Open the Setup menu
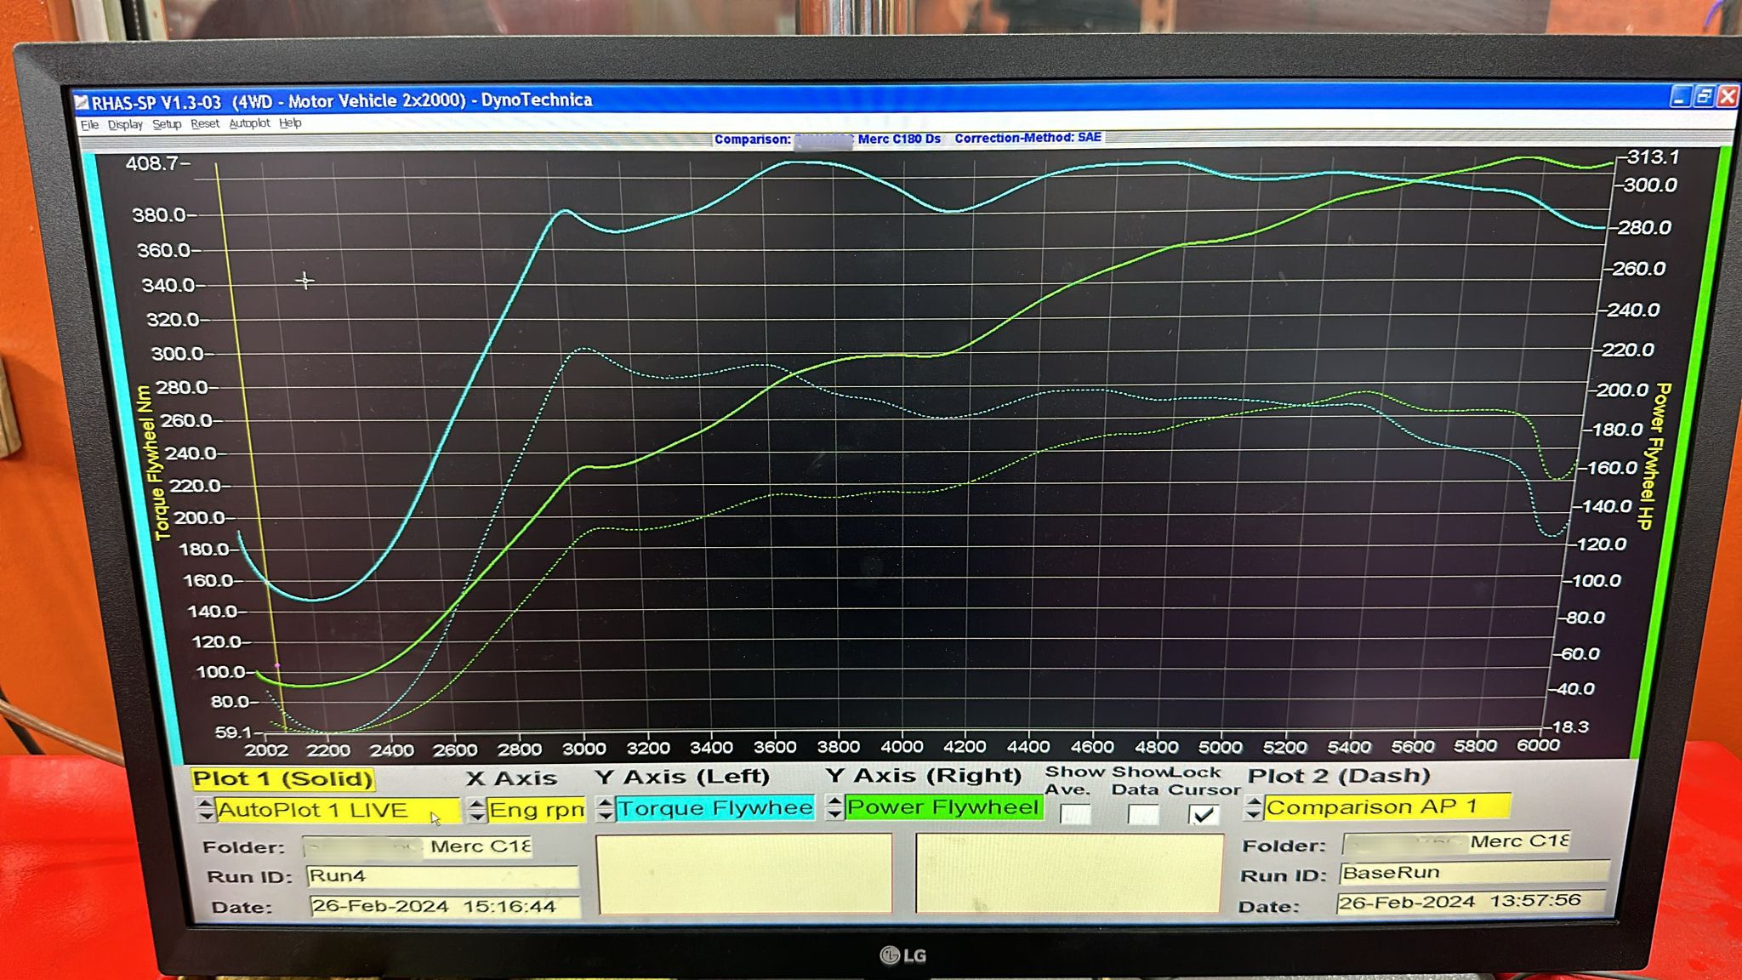 (167, 124)
